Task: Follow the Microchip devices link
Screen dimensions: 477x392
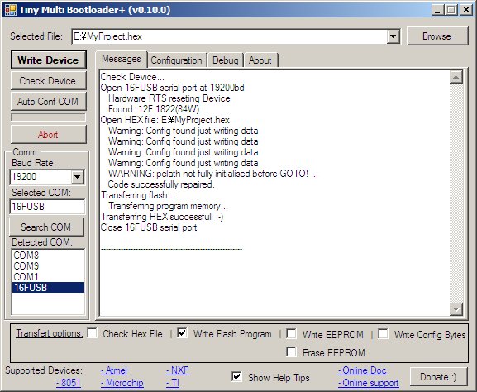Action: click(x=122, y=383)
